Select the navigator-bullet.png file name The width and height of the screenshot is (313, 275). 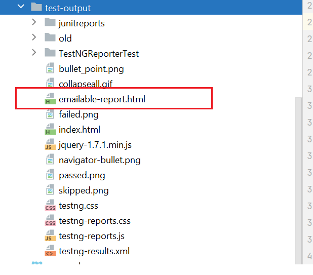[100, 160]
